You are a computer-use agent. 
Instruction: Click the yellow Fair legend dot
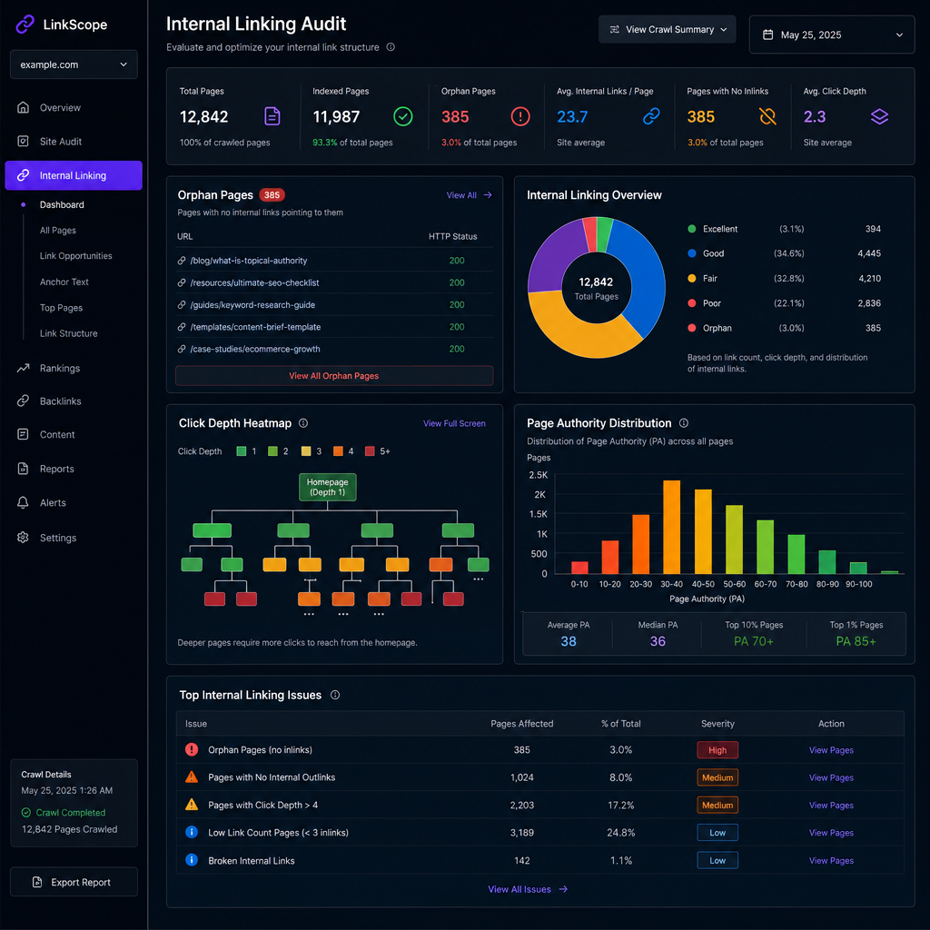691,278
